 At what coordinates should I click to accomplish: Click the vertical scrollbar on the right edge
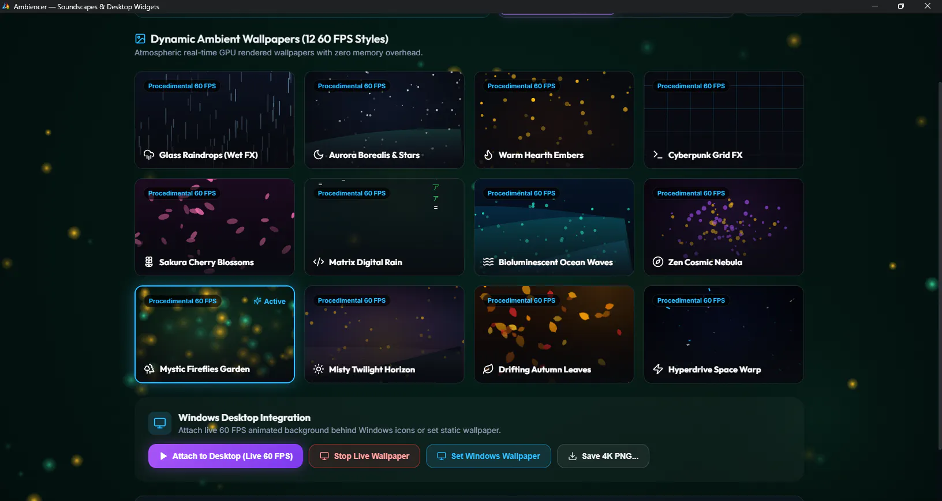coord(940,265)
